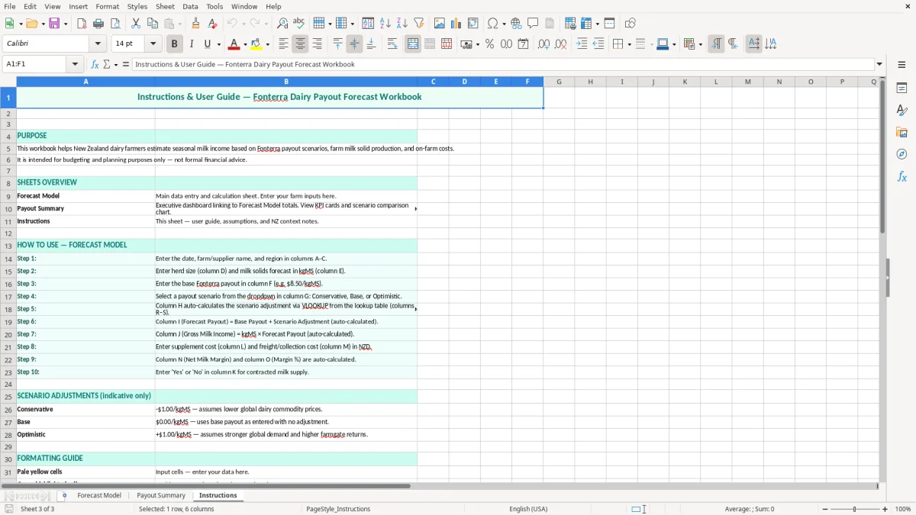
Task: Open the font size dropdown
Action: tap(153, 44)
